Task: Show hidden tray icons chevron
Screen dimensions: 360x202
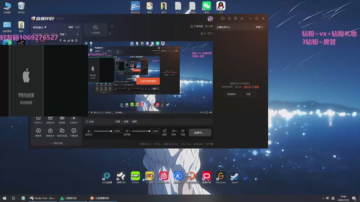Action: tap(323, 198)
